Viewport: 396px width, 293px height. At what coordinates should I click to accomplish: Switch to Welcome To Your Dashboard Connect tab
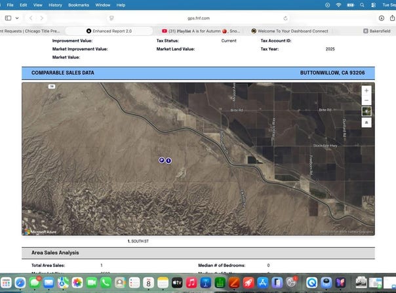point(290,31)
